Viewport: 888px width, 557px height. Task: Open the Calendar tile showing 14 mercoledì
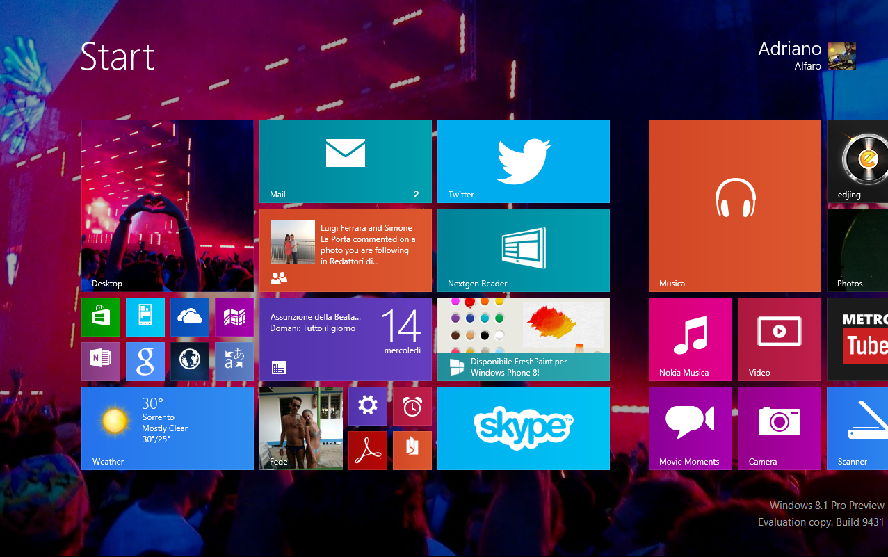(x=346, y=339)
